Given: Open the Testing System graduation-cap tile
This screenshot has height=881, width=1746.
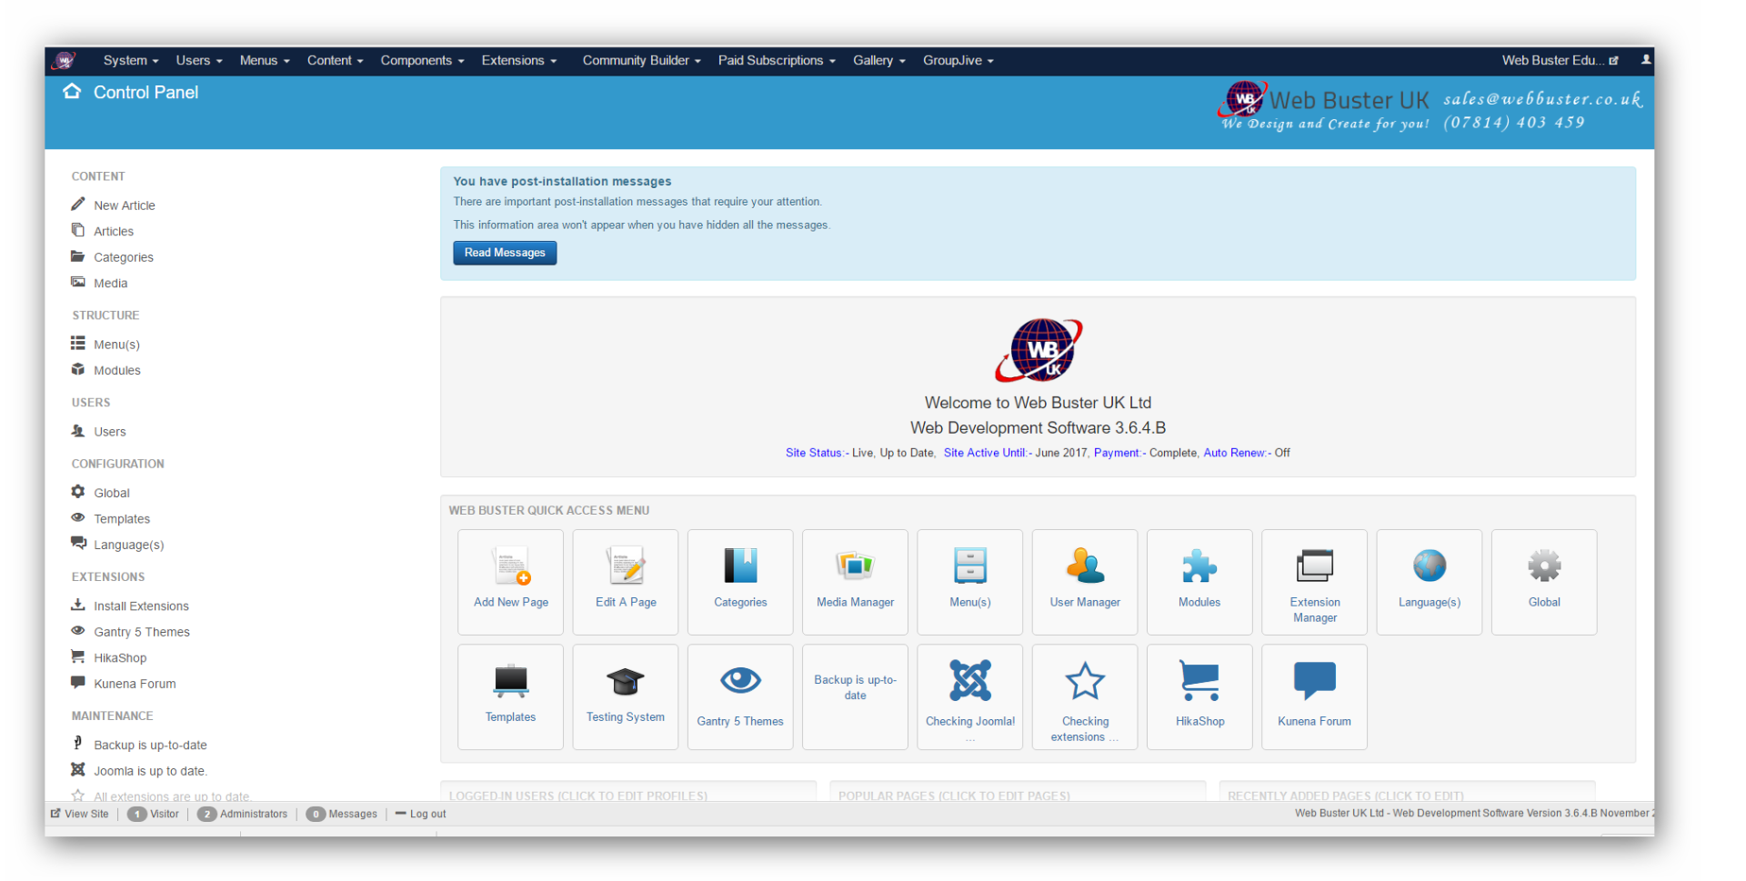Looking at the screenshot, I should [626, 696].
